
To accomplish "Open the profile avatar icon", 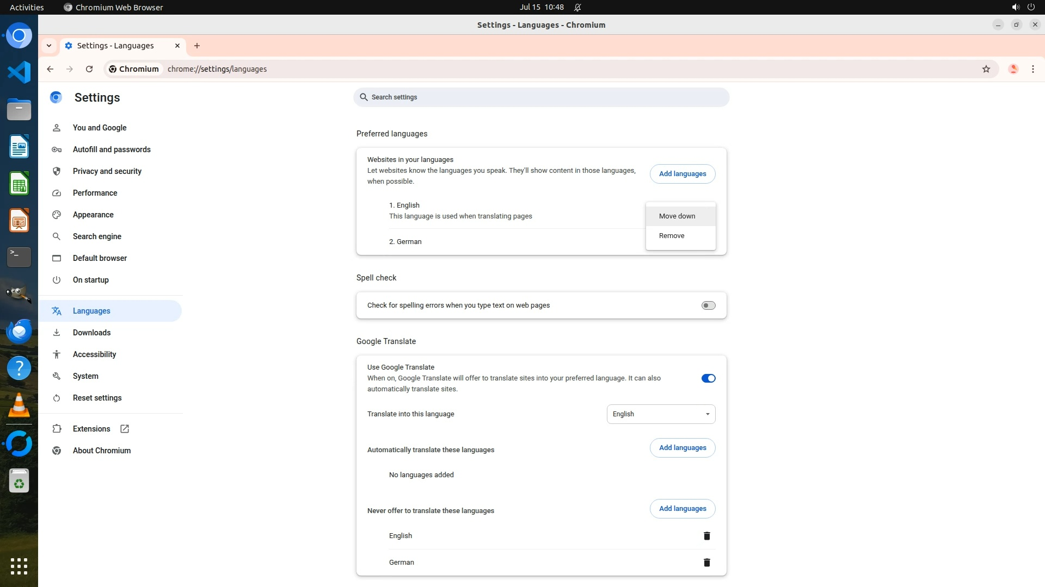I will click(x=1013, y=69).
